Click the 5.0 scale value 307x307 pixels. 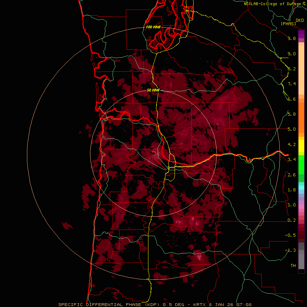coord(292,129)
